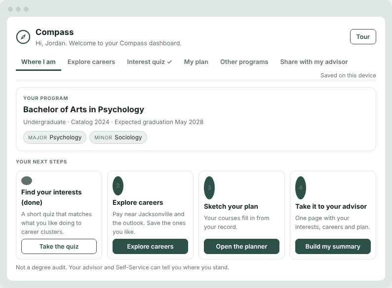392x288 pixels.
Task: Click the 'Explore careers' card title
Action: (x=138, y=202)
